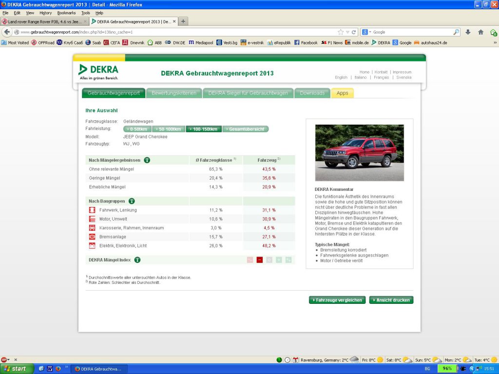Click the Bremsanlage brake icon
The image size is (499, 374).
point(92,237)
